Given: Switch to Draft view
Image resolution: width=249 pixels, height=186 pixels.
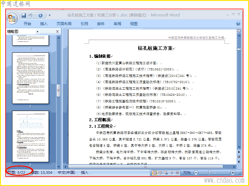Looking at the screenshot, I should click(x=177, y=173).
